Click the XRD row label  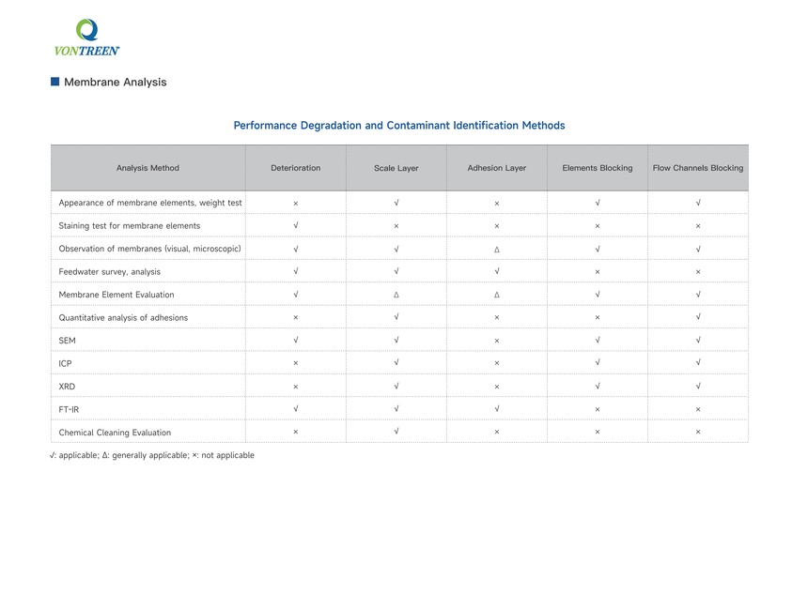[x=67, y=387]
